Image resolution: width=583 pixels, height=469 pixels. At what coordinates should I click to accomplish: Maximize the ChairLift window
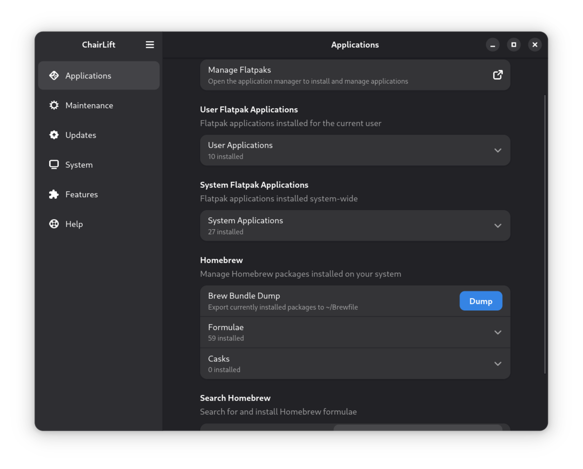click(x=514, y=45)
